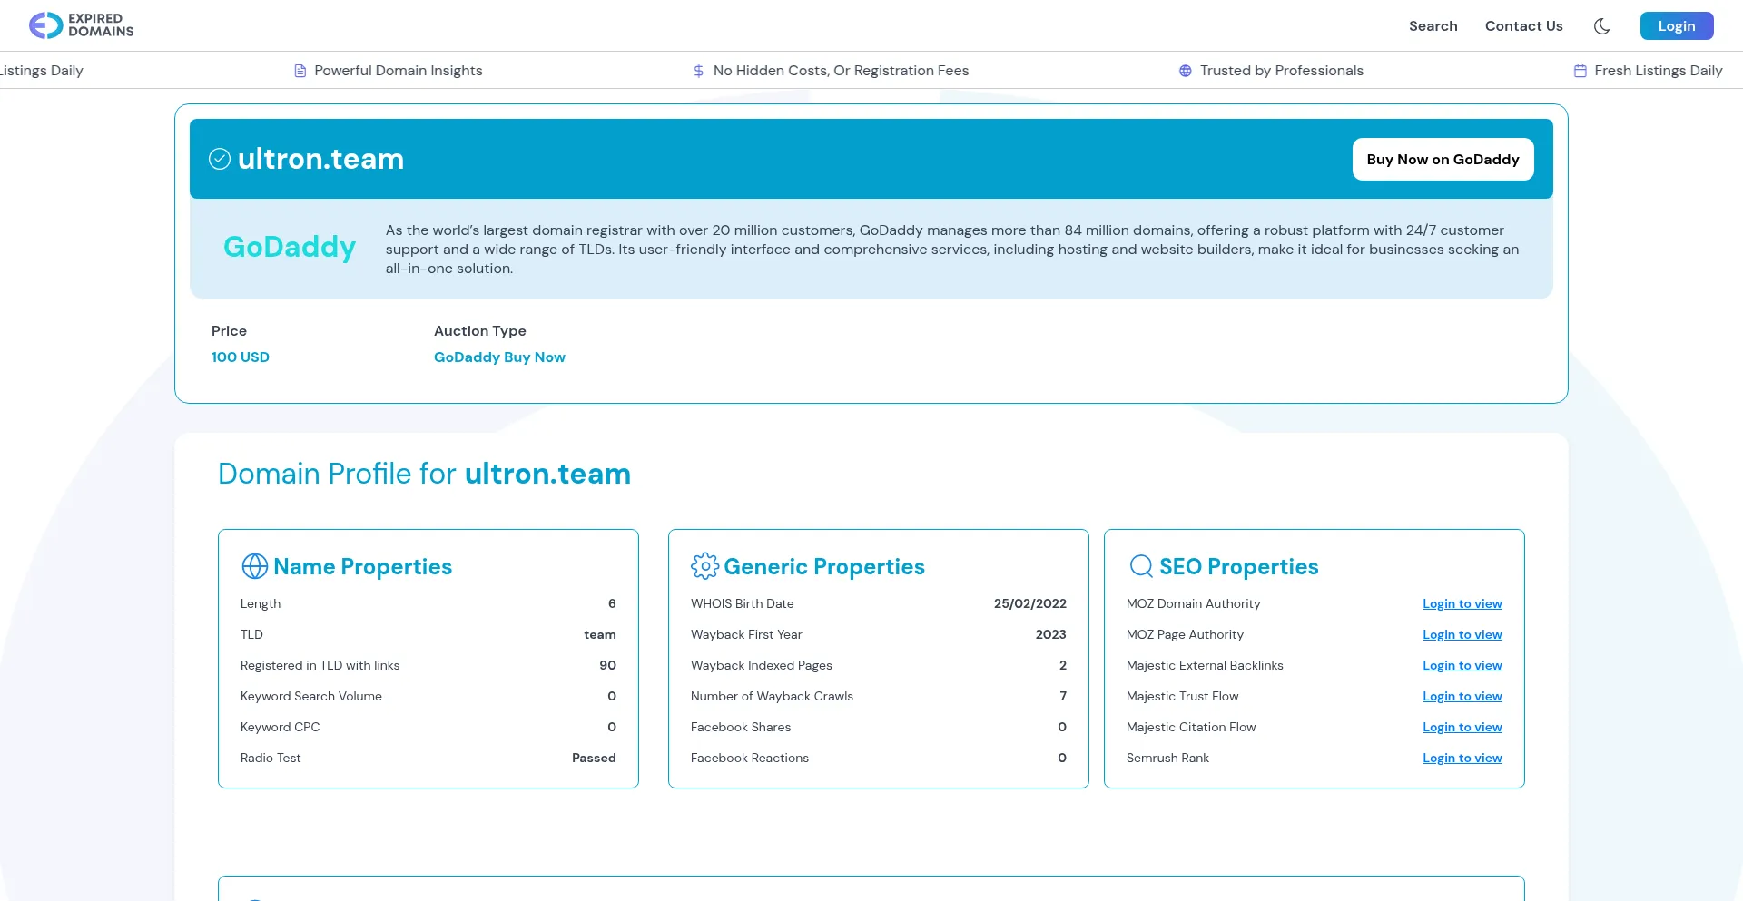
Task: Click the Powerful Domain Insights banner text
Action: coord(398,71)
